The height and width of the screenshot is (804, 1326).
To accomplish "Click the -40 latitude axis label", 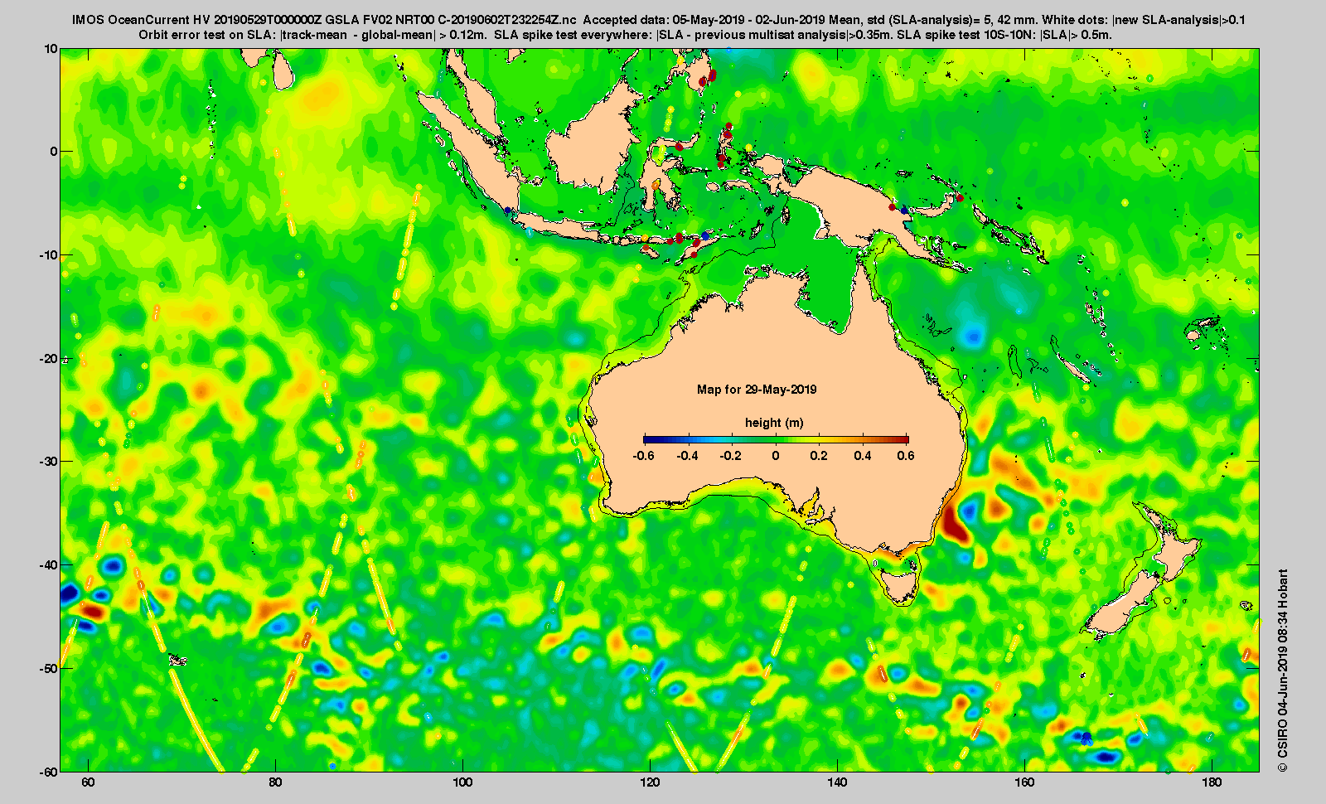I will click(49, 565).
